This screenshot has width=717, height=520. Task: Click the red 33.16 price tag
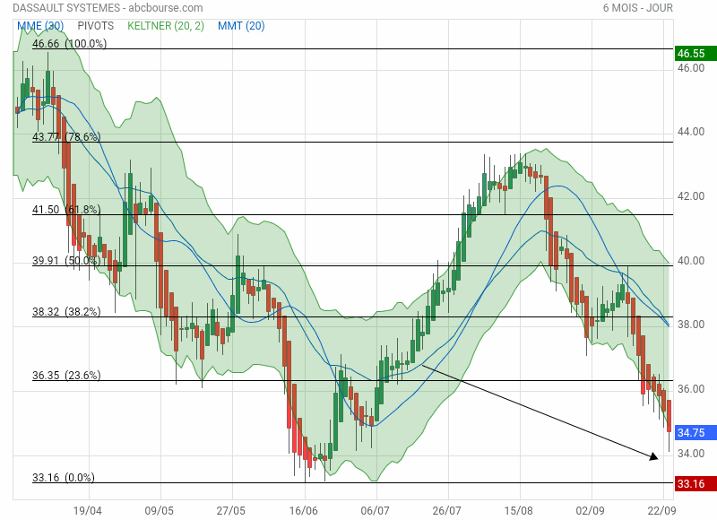click(695, 484)
